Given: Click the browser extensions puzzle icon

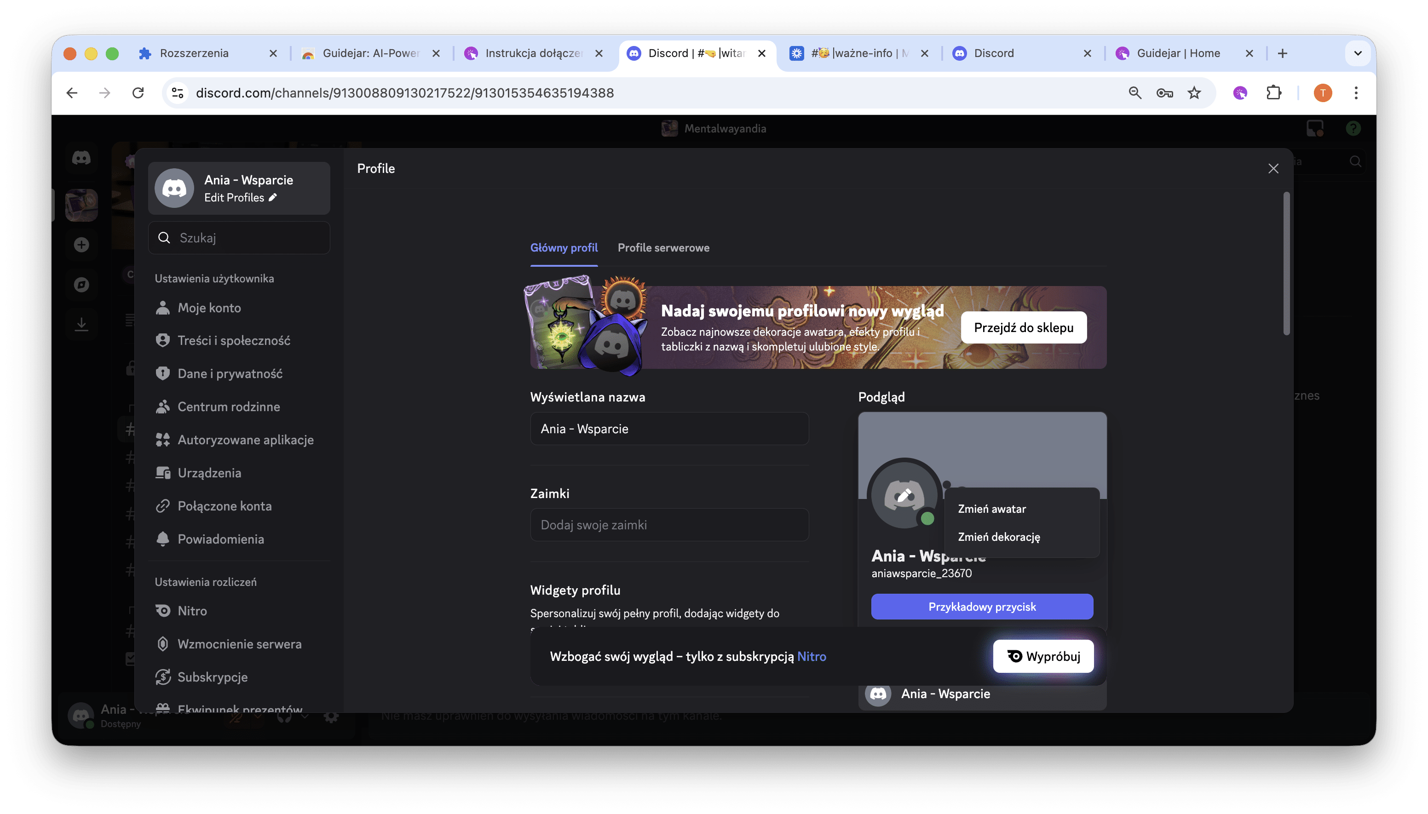Looking at the screenshot, I should [x=1274, y=93].
